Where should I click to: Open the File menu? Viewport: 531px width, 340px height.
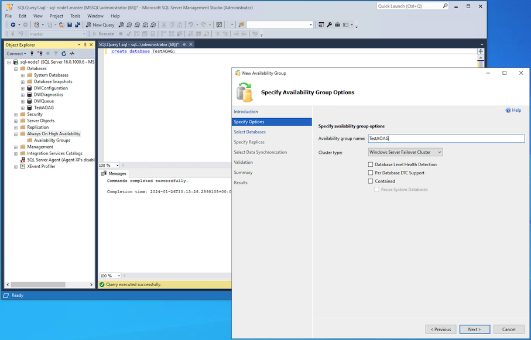[8, 16]
